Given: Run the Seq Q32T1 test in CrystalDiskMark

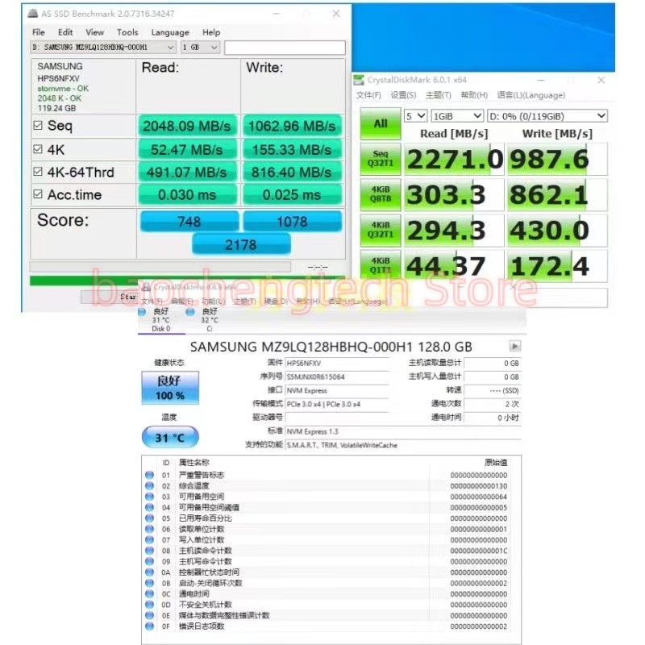Looking at the screenshot, I should coord(381,159).
